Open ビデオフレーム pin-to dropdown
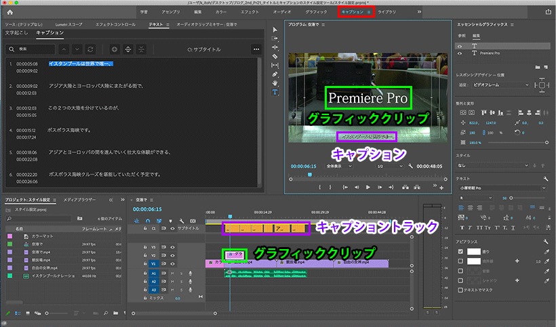The height and width of the screenshot is (327, 556). (x=500, y=85)
